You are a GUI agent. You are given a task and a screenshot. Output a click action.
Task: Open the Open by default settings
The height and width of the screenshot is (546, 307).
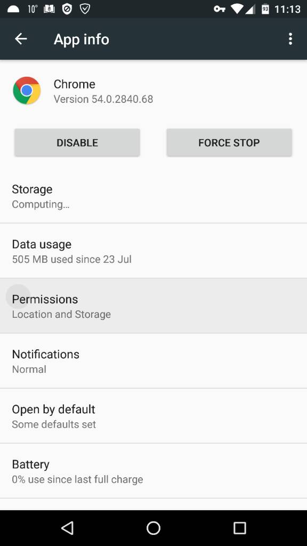pos(153,416)
